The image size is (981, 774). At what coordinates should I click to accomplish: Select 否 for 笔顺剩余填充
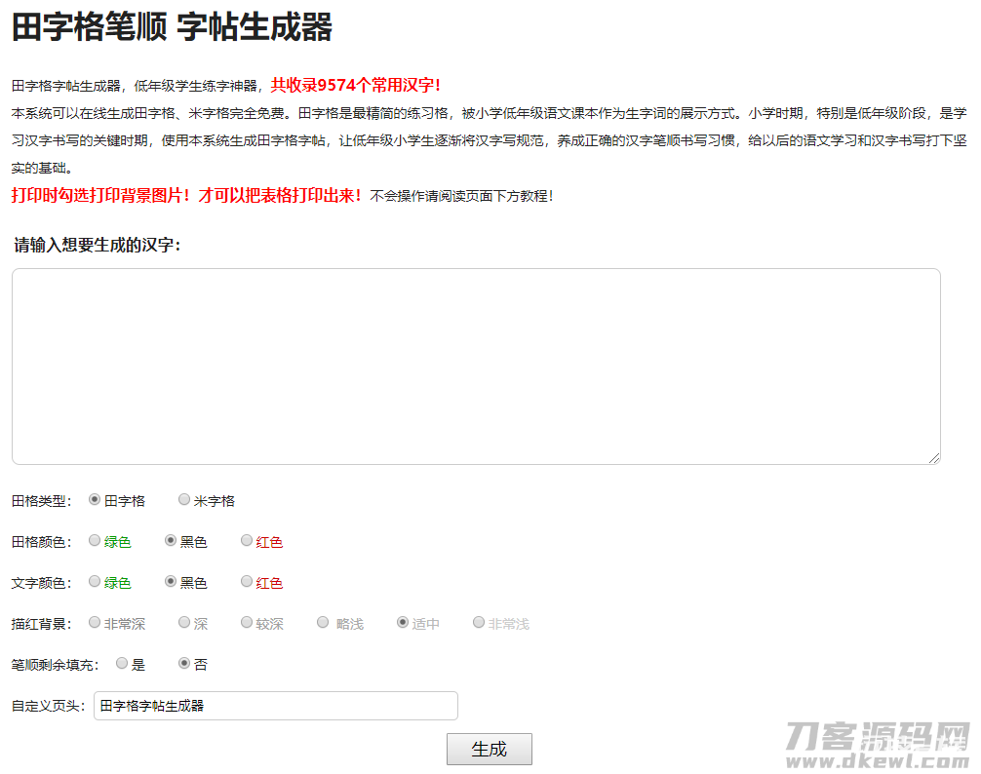[x=184, y=663]
